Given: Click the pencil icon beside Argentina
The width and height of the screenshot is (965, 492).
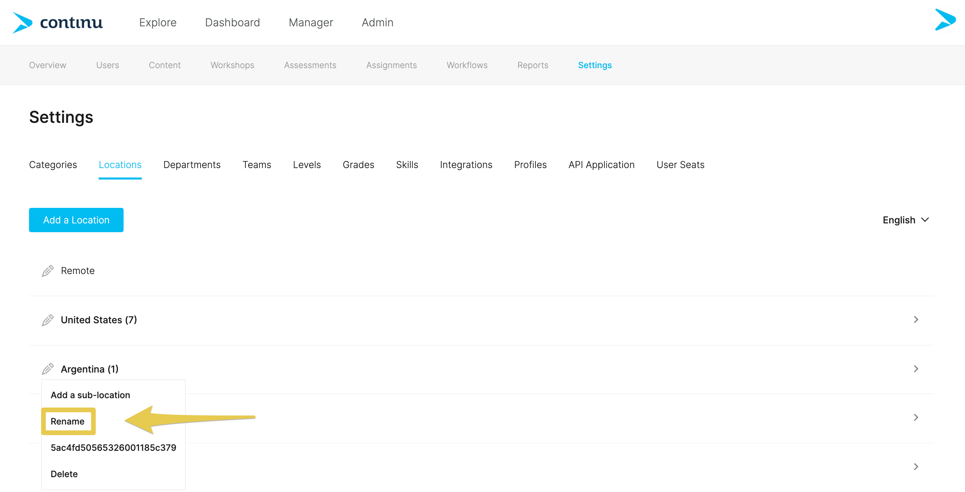Looking at the screenshot, I should point(48,369).
